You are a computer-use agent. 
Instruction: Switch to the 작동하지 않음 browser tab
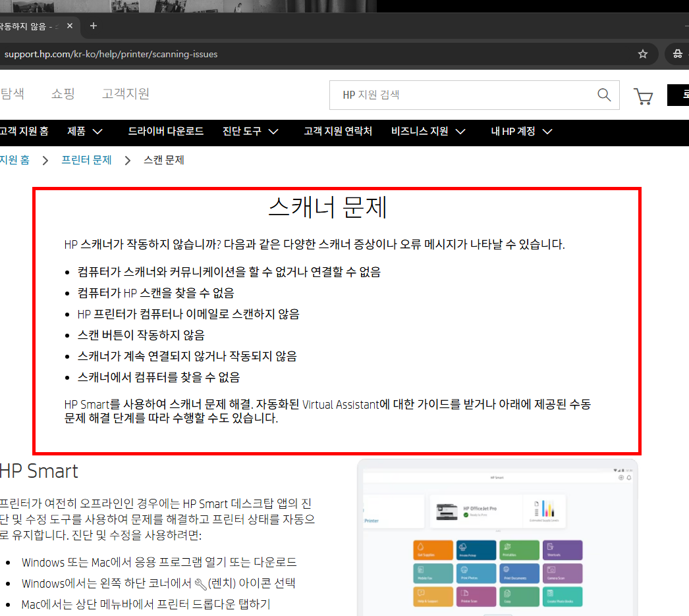tap(30, 26)
